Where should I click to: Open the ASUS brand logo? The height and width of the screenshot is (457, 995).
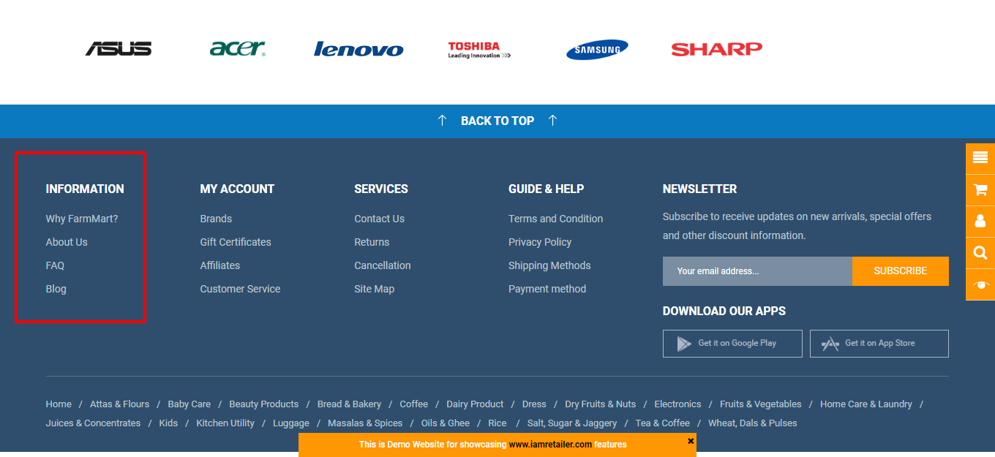pos(119,49)
